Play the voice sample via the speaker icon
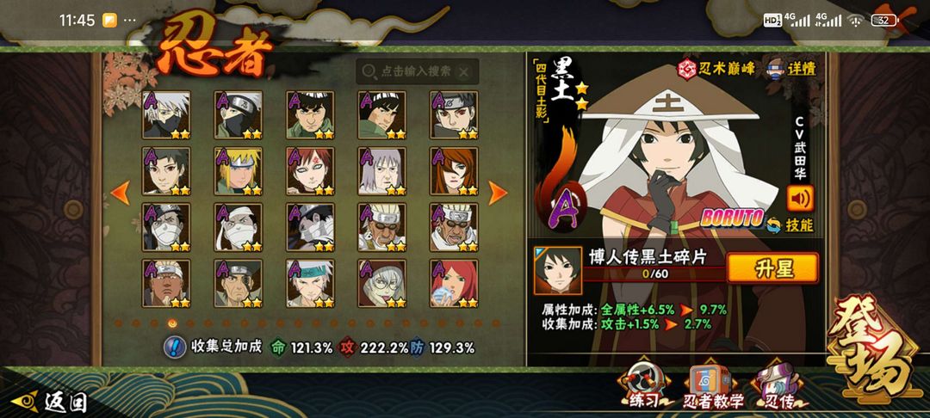The height and width of the screenshot is (418, 930). (x=799, y=198)
